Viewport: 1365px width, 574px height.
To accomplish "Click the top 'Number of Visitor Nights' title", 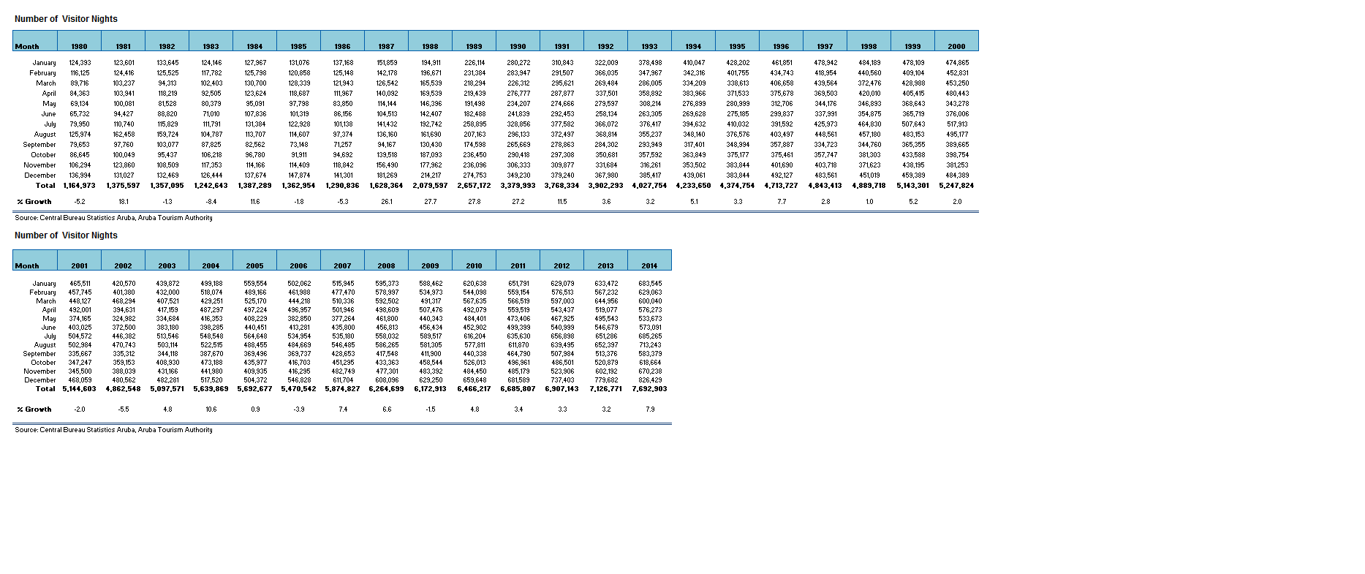I will click(x=66, y=19).
